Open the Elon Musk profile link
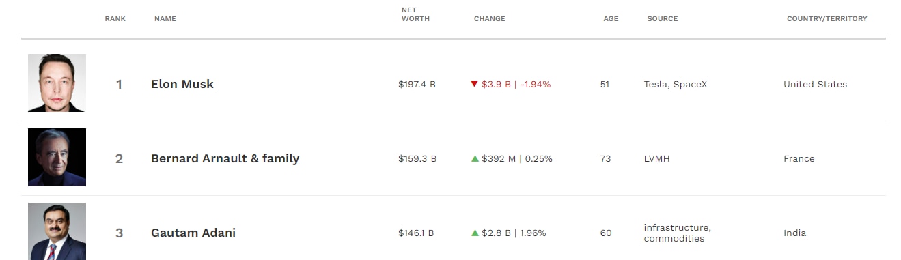 pos(182,84)
